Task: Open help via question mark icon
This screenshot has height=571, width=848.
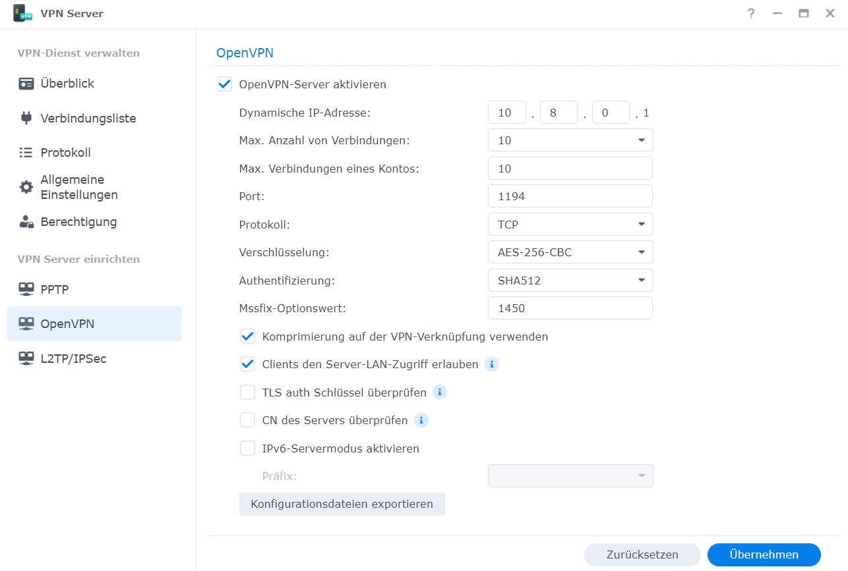Action: click(751, 13)
